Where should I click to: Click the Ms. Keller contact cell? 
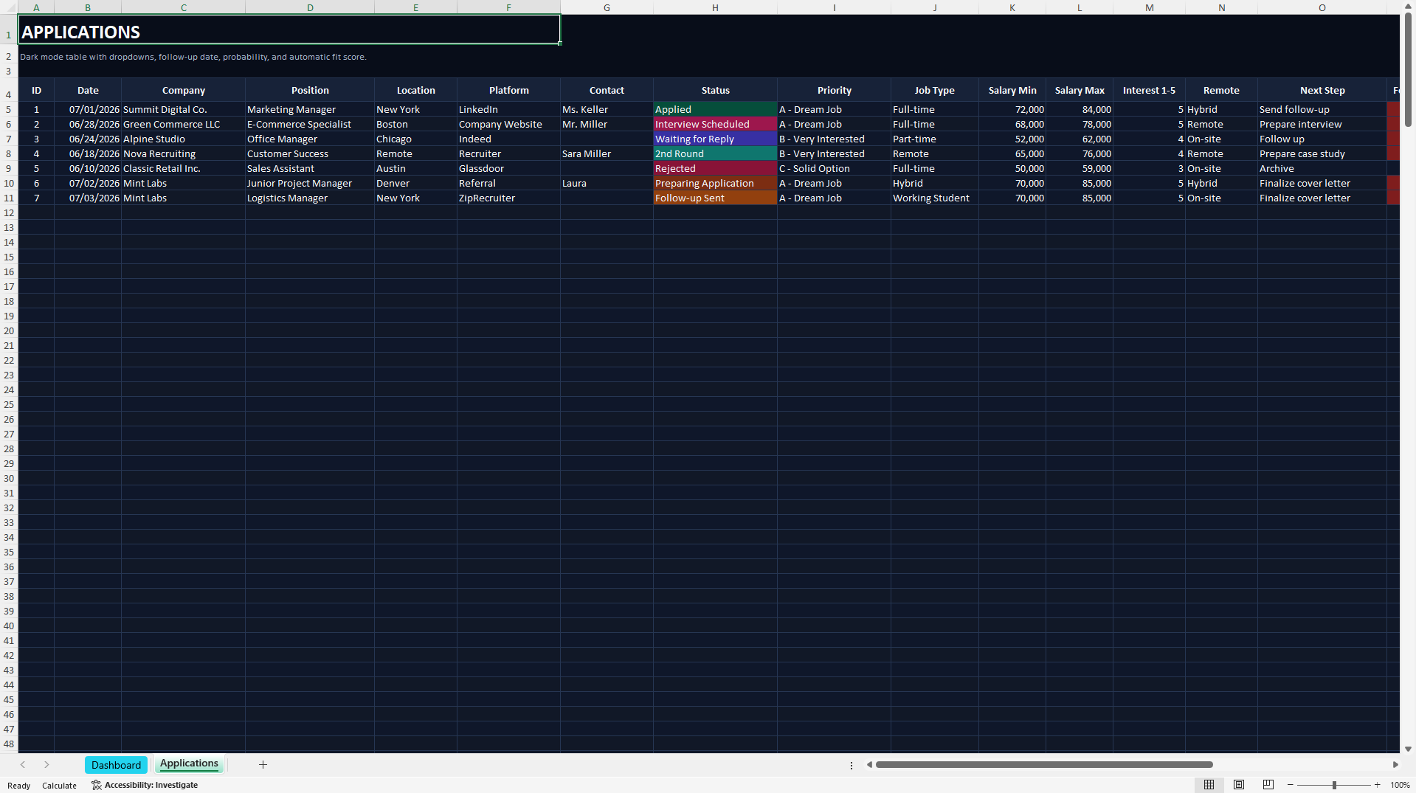(607, 109)
